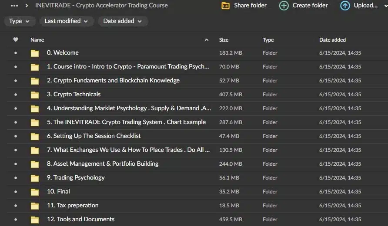Click the 183.2 MB size value

(231, 53)
